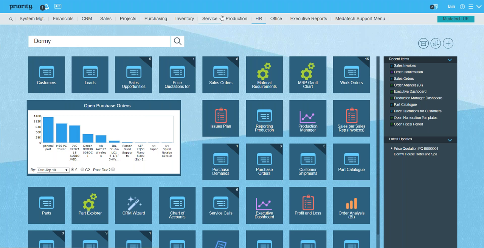Screen dimensions: 484x248
Task: Click the add shortcut plus icon
Action: 448,43
